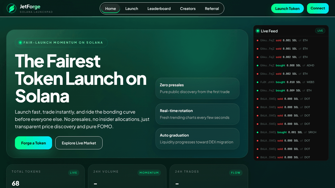Click the Fair-Launch Momentum on Solana pill
Image resolution: width=335 pixels, height=188 pixels.
click(x=61, y=43)
